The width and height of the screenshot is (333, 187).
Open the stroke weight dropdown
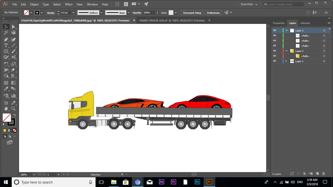coord(73,12)
